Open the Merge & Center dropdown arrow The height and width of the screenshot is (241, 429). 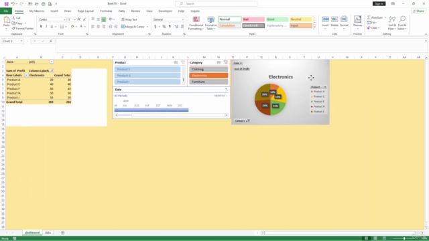(x=147, y=27)
